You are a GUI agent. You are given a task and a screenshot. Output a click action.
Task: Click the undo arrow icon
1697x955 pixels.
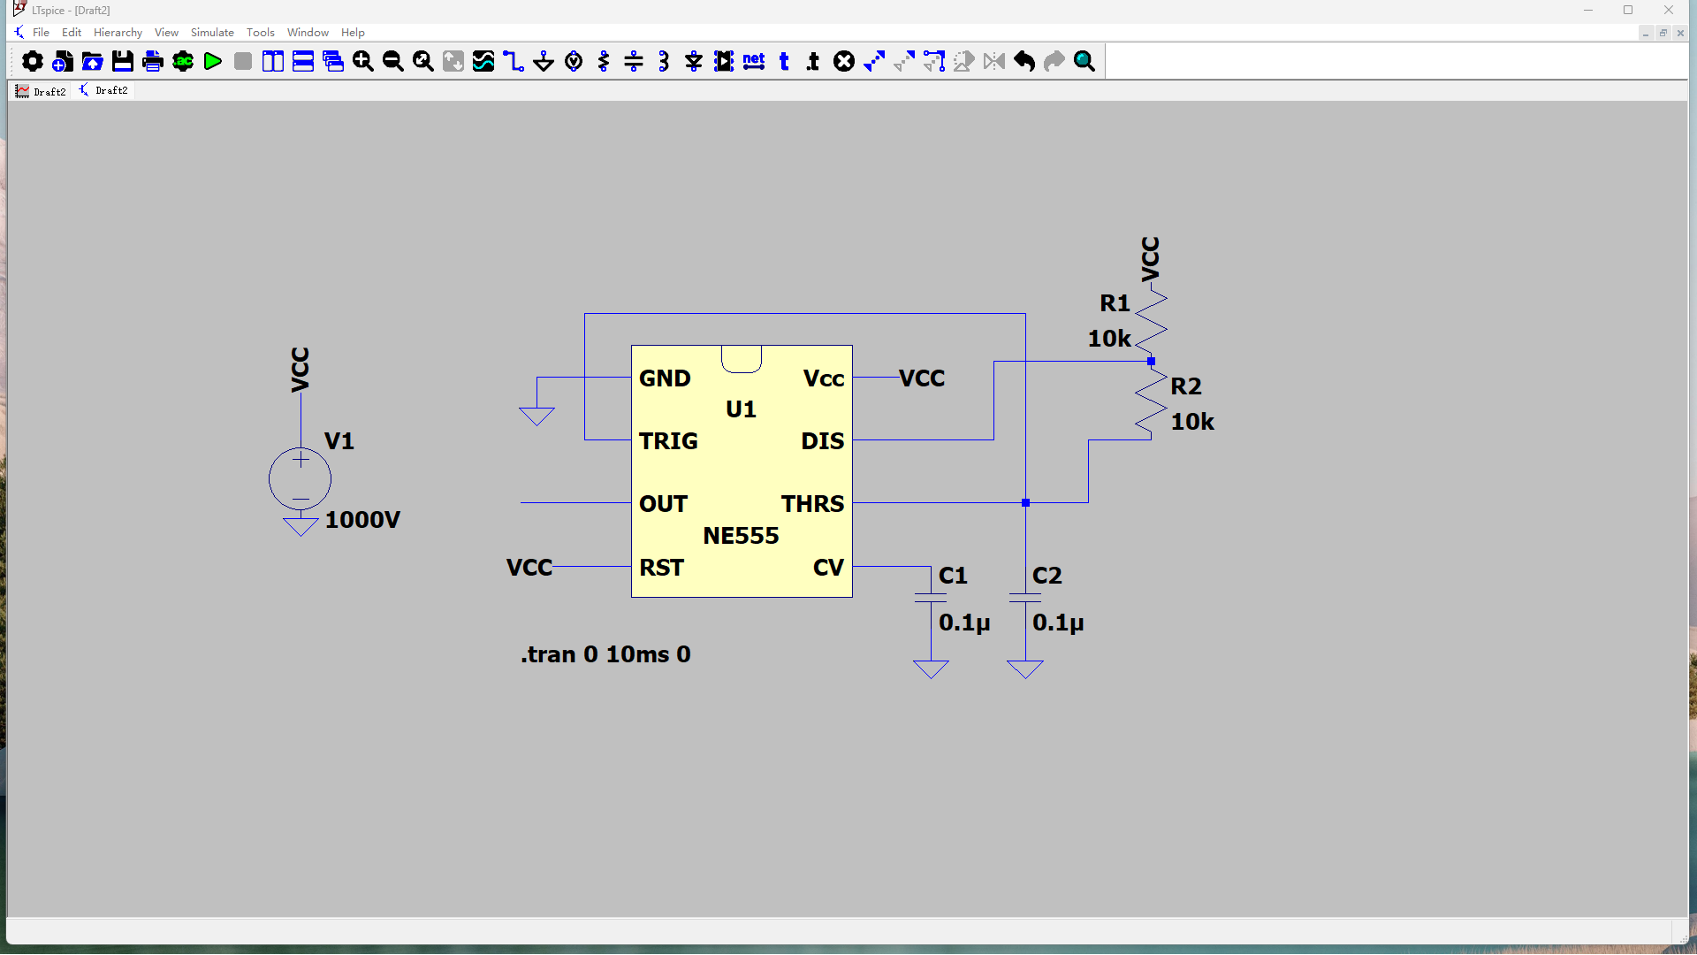(1024, 61)
